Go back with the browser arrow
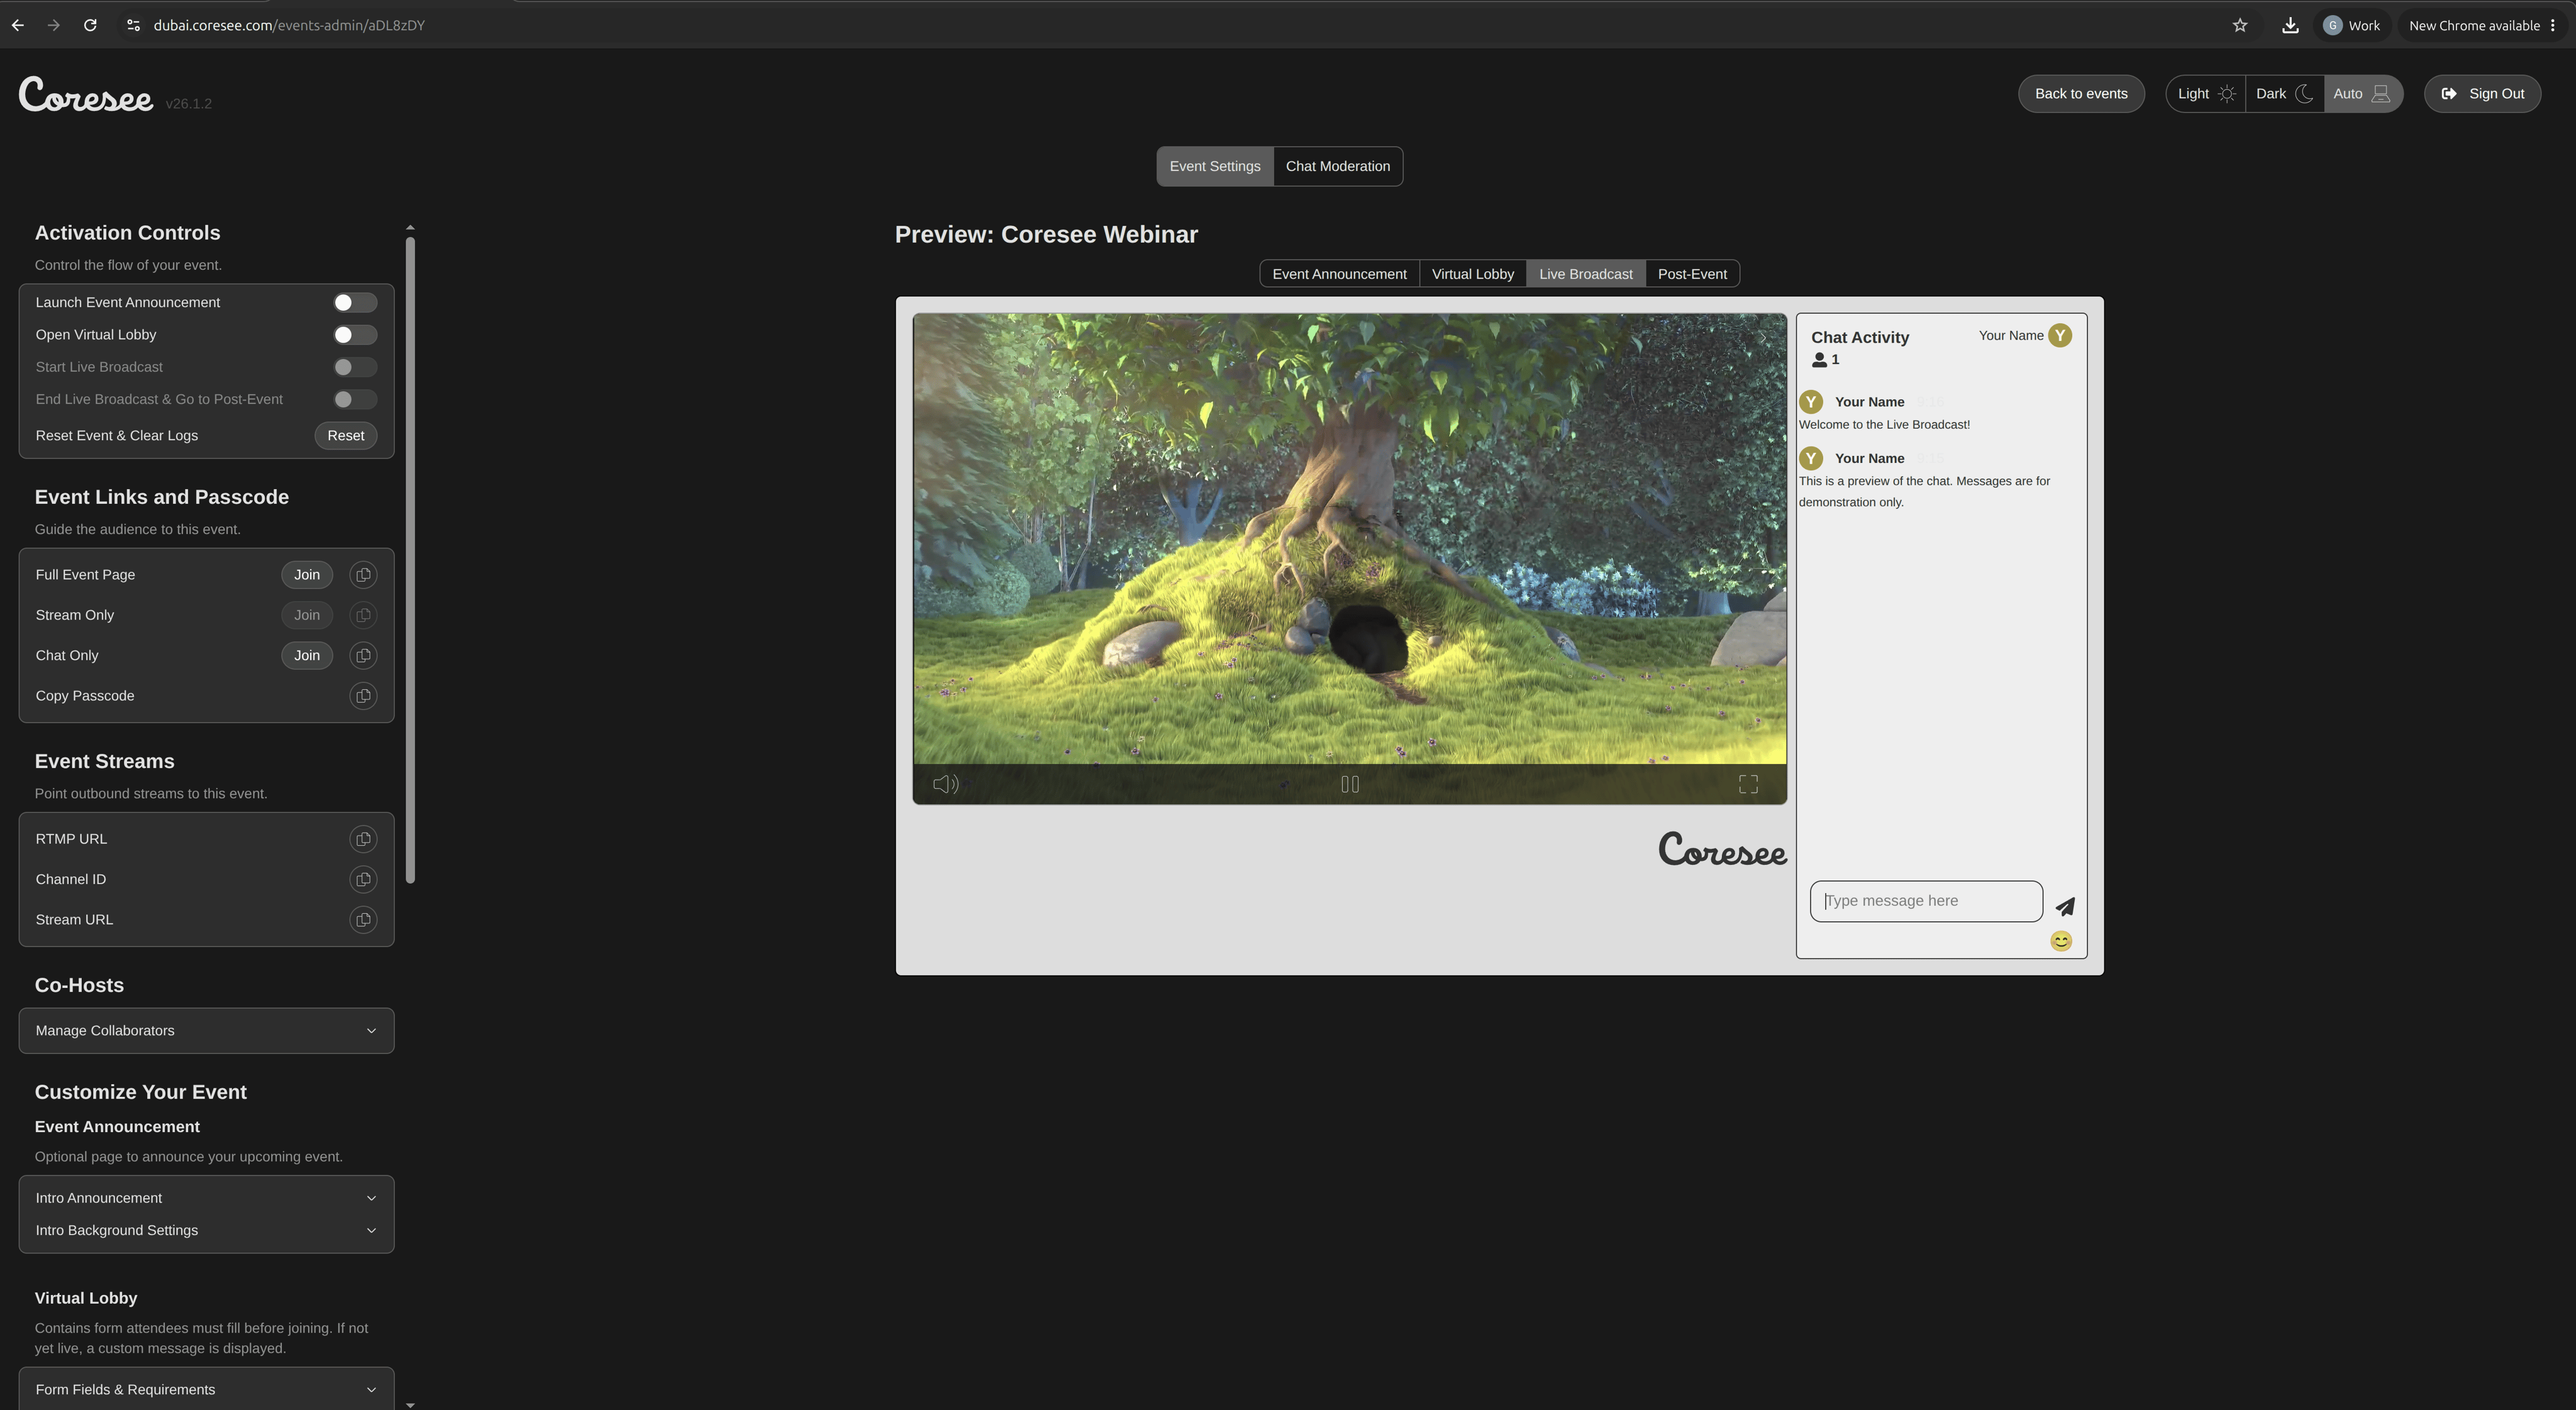This screenshot has height=1410, width=2576. 18,25
